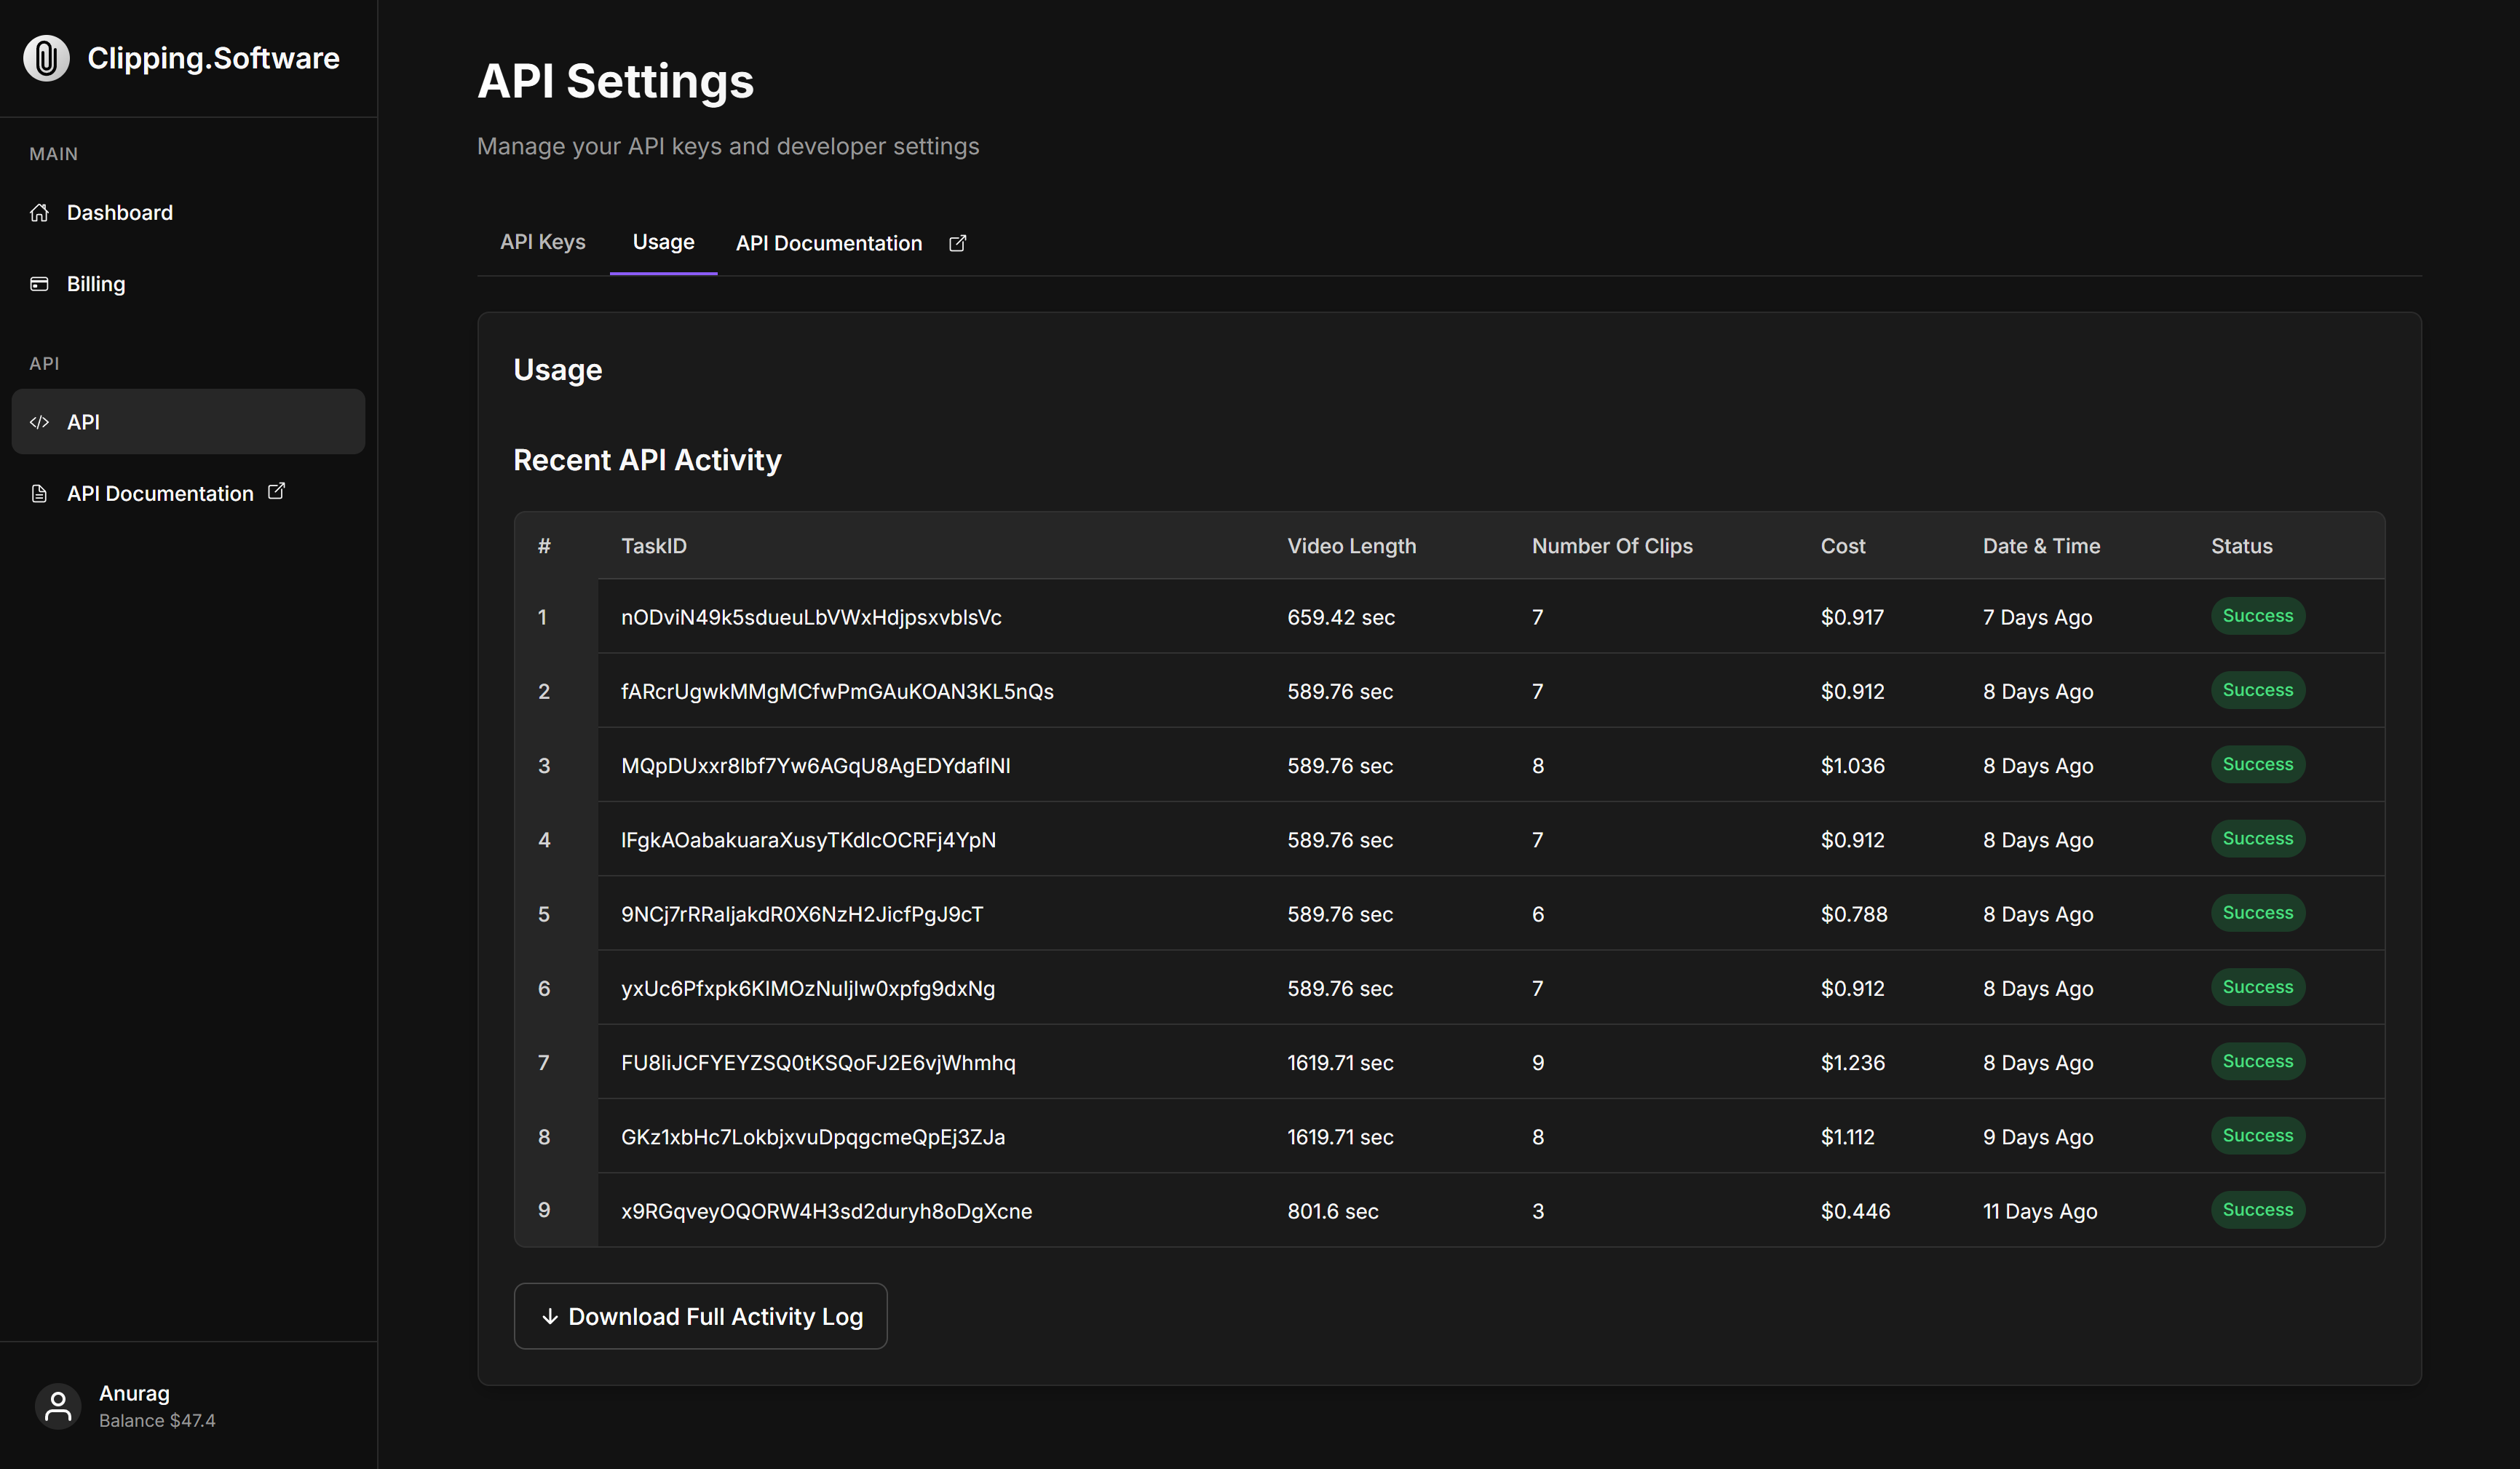
Task: Click task ID MQpDUxxr8Ibf7Yw6AGqU8AgEDYdafINI
Action: (815, 765)
